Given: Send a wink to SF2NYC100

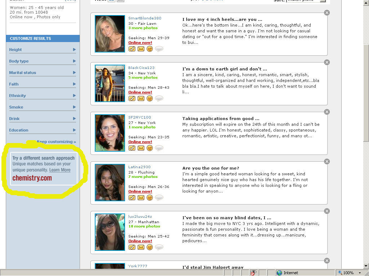Looking at the screenshot, I should (x=150, y=148).
